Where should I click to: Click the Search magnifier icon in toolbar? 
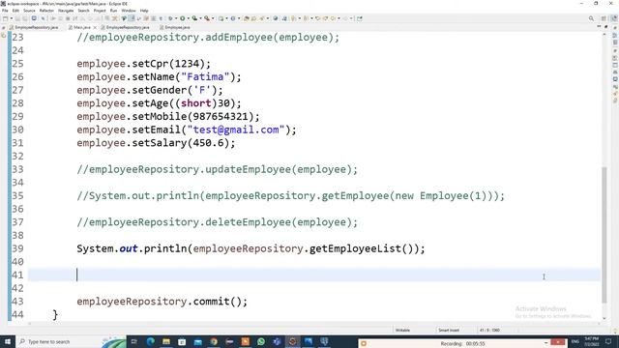(x=591, y=18)
